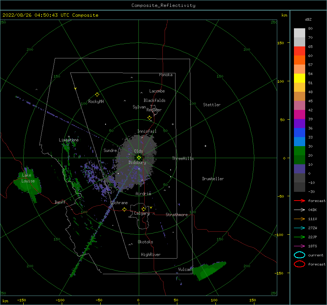
Task: Click the cyan 27ZW arrow legend icon
Action: (300, 228)
